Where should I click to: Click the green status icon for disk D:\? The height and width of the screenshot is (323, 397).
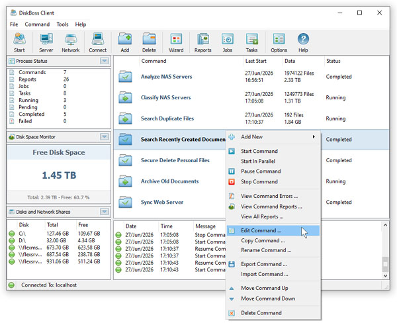tap(12, 240)
